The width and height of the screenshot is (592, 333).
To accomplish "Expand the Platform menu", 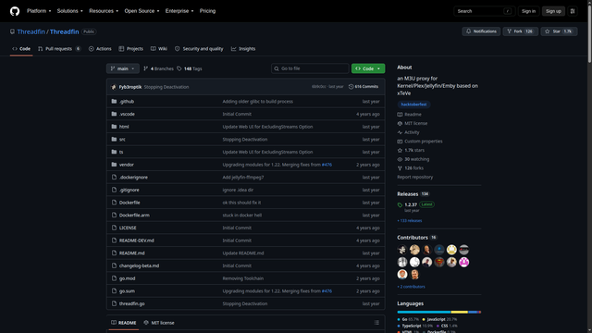I will [x=39, y=11].
